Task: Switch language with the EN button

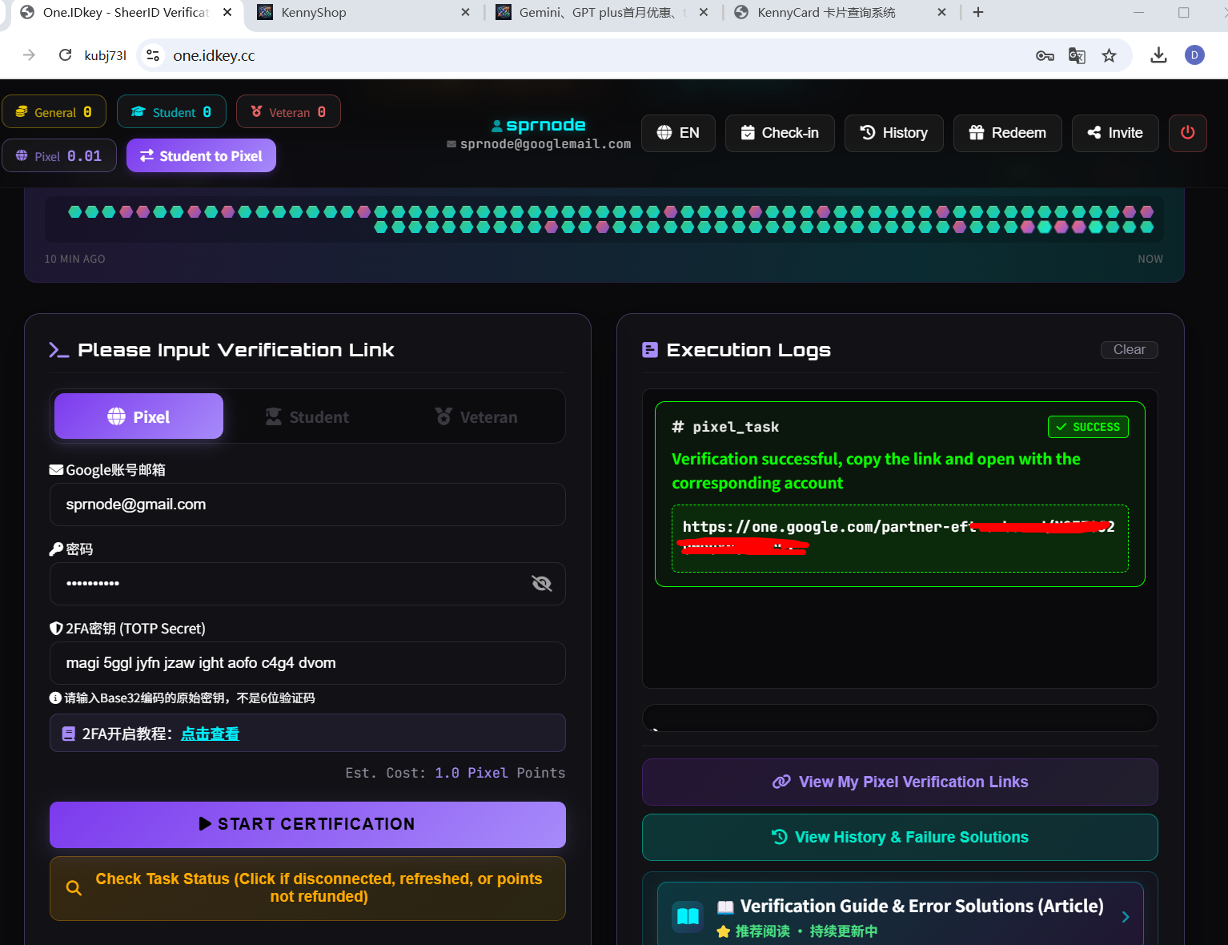Action: click(x=678, y=133)
